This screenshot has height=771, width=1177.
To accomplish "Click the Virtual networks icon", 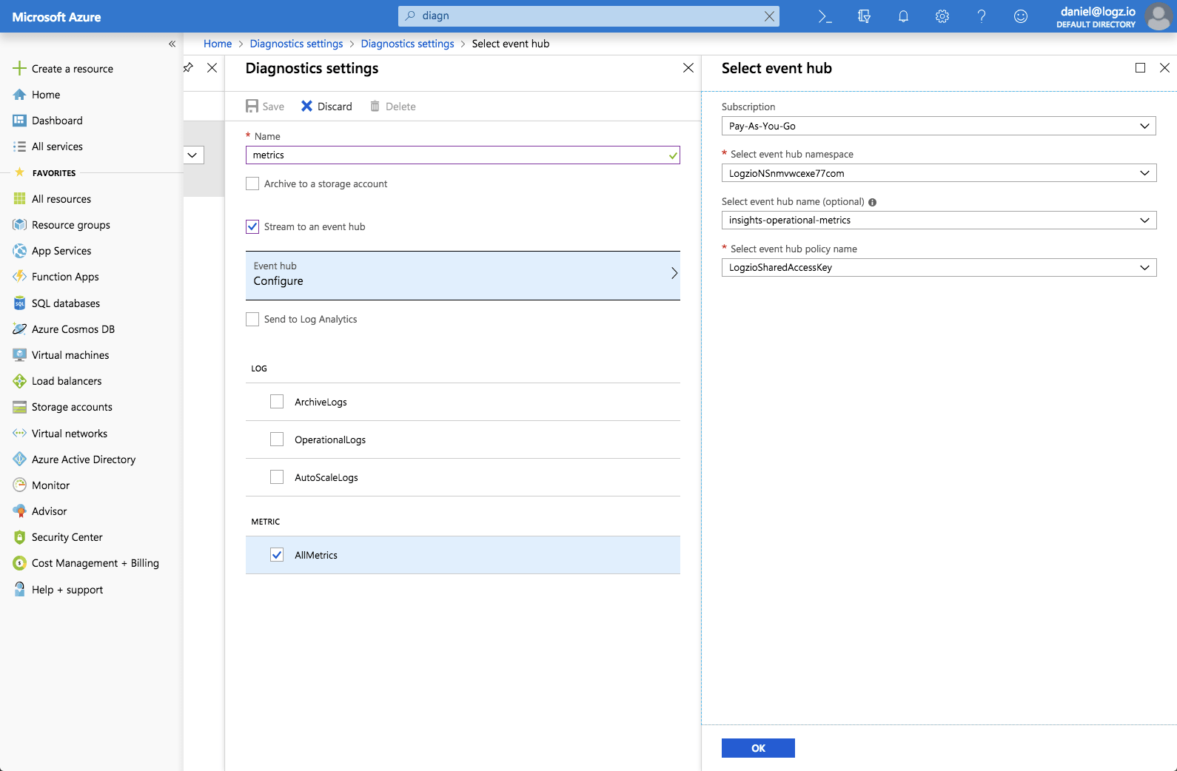I will (x=19, y=434).
